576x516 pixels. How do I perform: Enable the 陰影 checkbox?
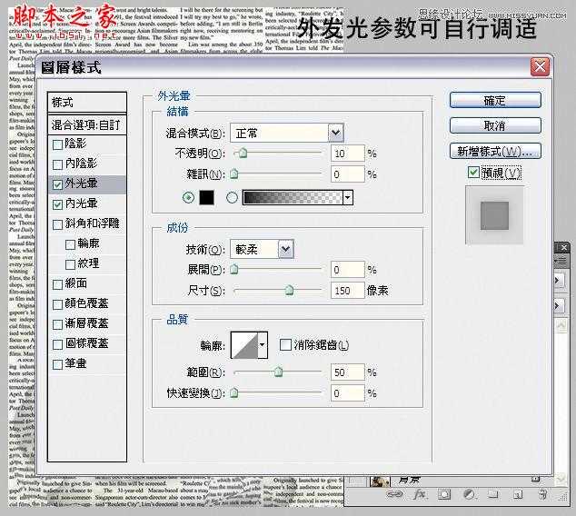57,144
